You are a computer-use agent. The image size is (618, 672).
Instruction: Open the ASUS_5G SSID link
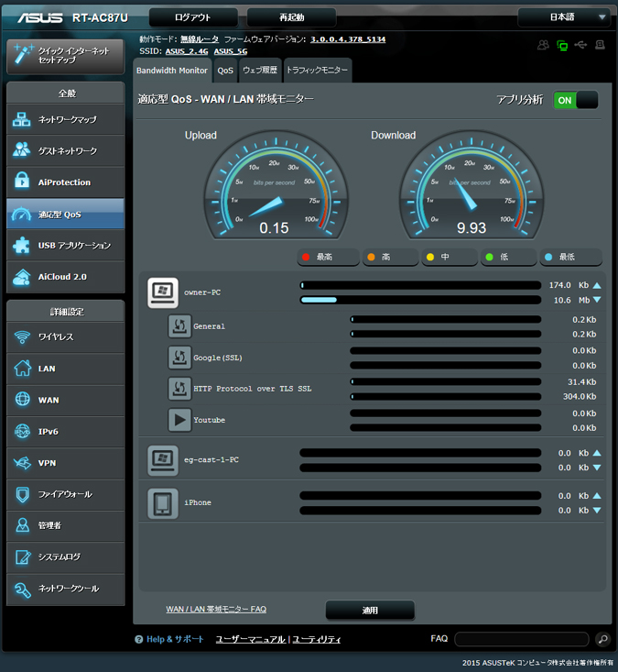pos(231,51)
